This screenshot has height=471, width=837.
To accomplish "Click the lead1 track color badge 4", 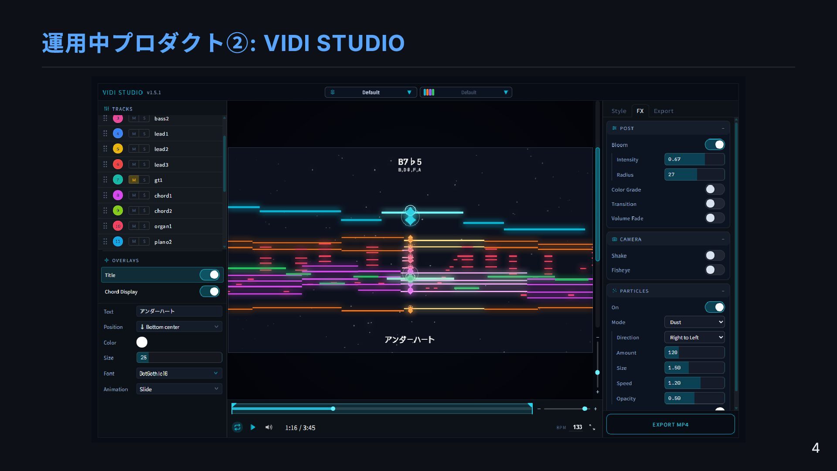I will [x=118, y=133].
